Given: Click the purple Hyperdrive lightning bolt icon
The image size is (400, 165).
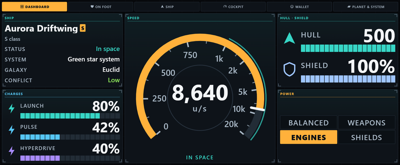Looking at the screenshot, I should tap(12, 151).
